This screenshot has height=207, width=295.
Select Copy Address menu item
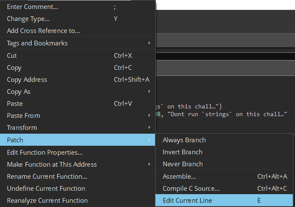[x=27, y=80]
